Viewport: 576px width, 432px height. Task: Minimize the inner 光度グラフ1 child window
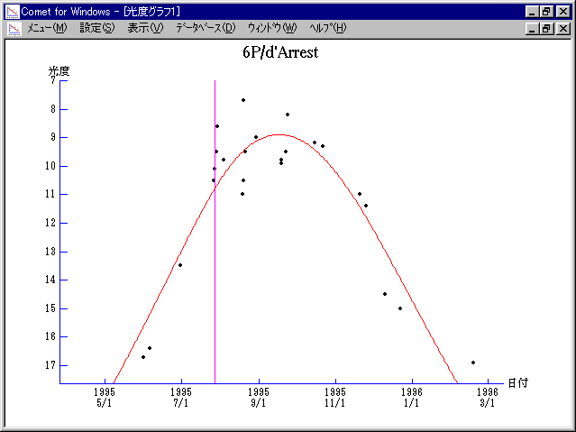(533, 28)
